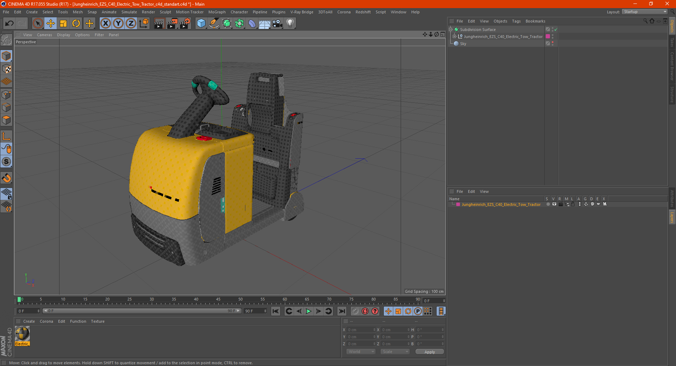Activate the Rotate tool in top toolbar
Screen dimensions: 676x366
[76, 24]
